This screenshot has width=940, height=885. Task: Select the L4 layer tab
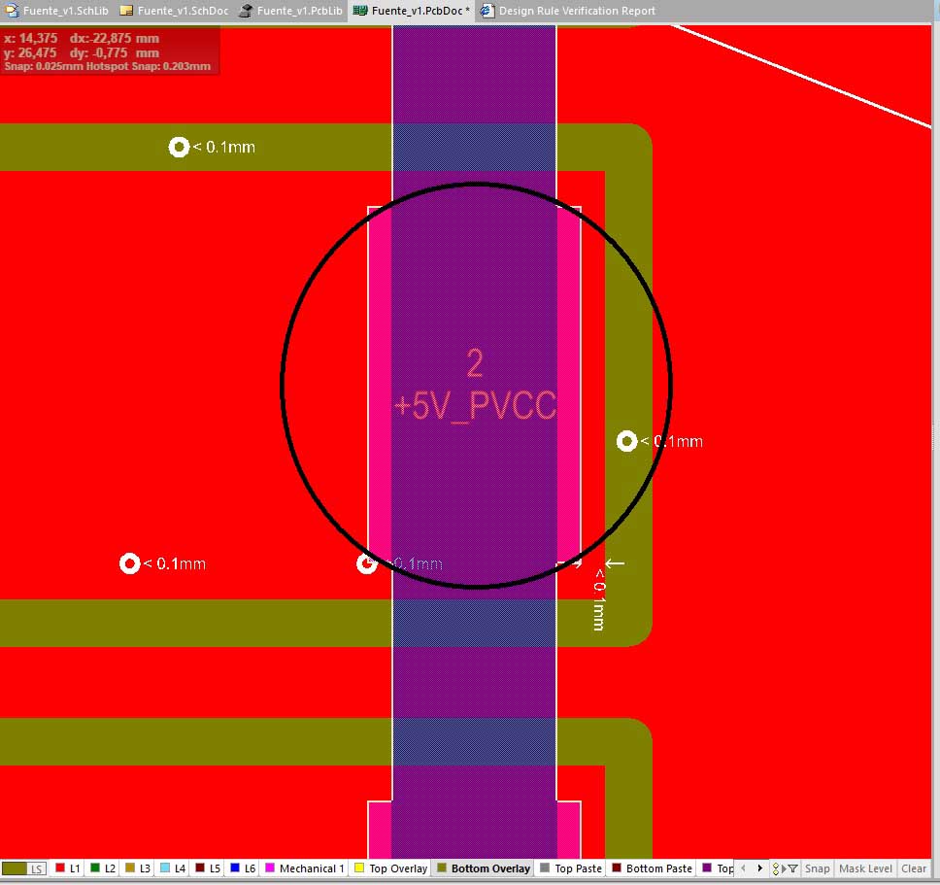pos(174,868)
